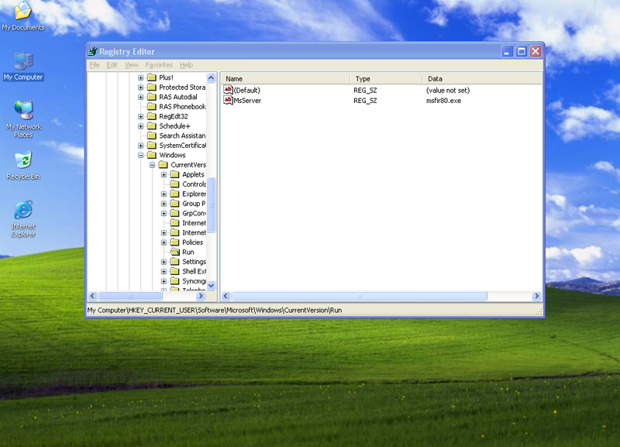620x447 pixels.
Task: Expand the RAS Autodial key
Action: coord(141,97)
